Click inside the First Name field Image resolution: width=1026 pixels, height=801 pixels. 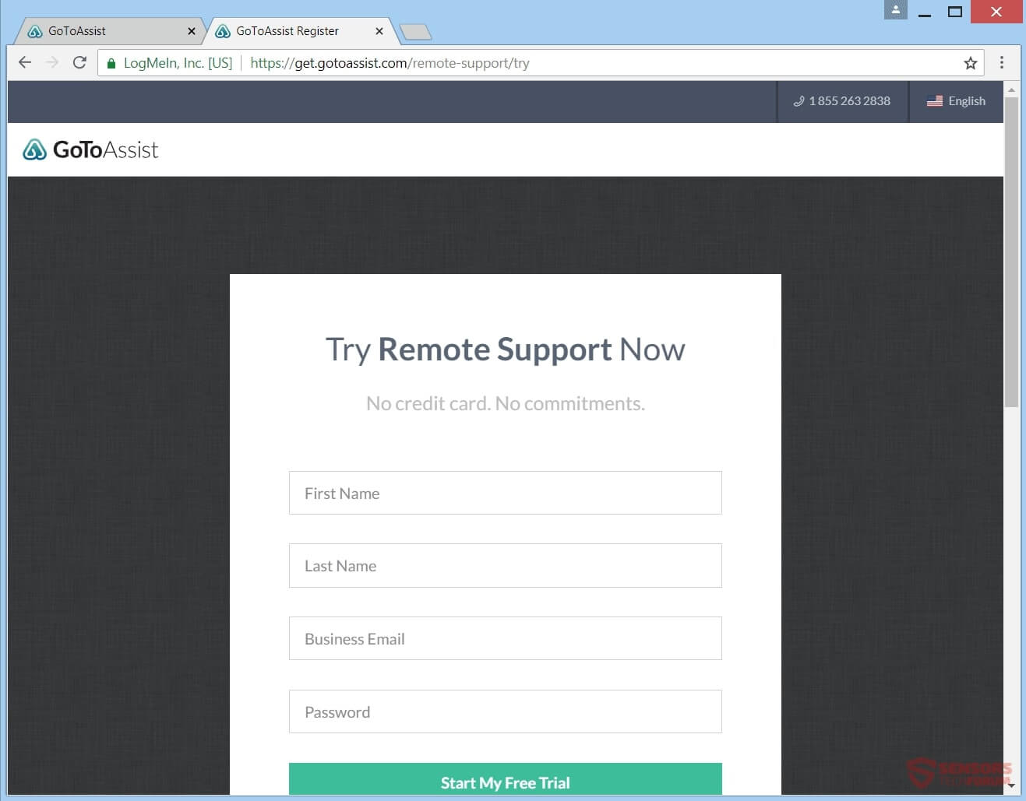505,493
